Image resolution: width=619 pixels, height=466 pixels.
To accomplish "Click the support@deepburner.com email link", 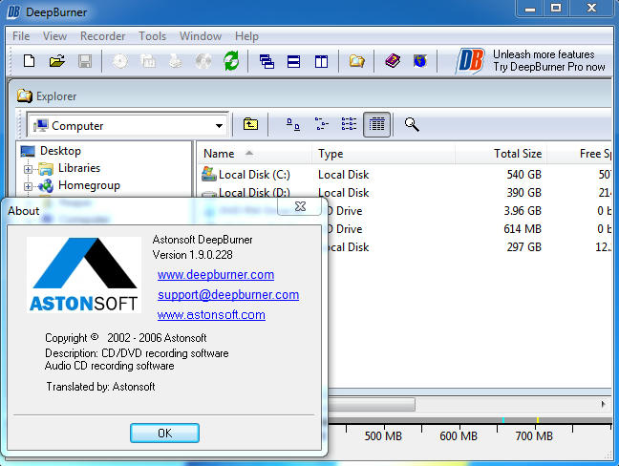I will 228,295.
